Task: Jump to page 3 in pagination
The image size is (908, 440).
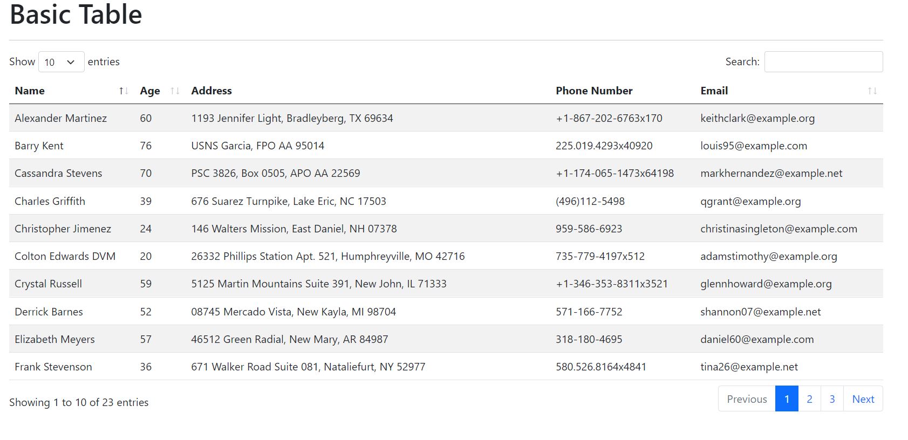Action: point(832,399)
